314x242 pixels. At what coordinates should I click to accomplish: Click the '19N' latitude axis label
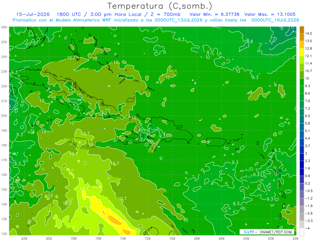point(4,130)
